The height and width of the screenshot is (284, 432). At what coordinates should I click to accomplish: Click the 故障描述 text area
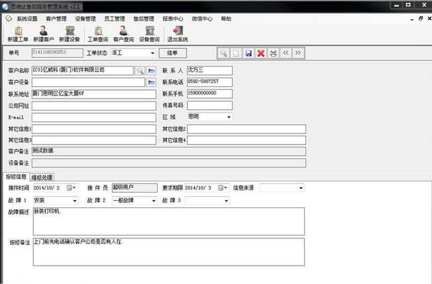point(169,221)
